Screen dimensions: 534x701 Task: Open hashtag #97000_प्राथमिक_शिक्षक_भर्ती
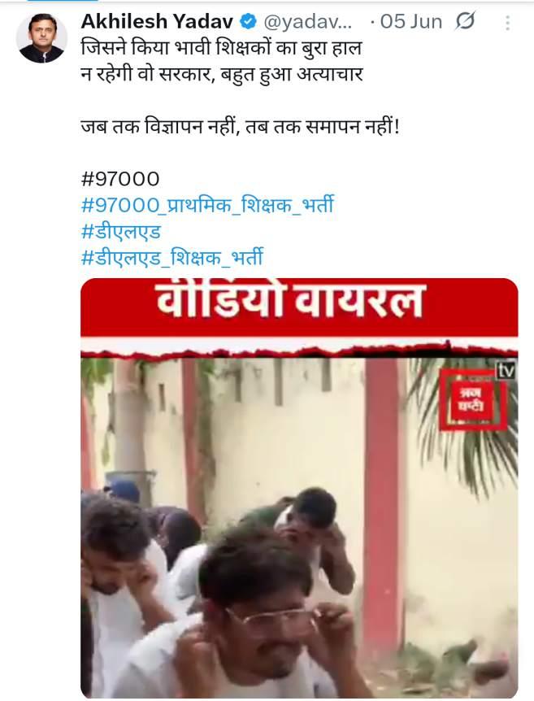[207, 205]
